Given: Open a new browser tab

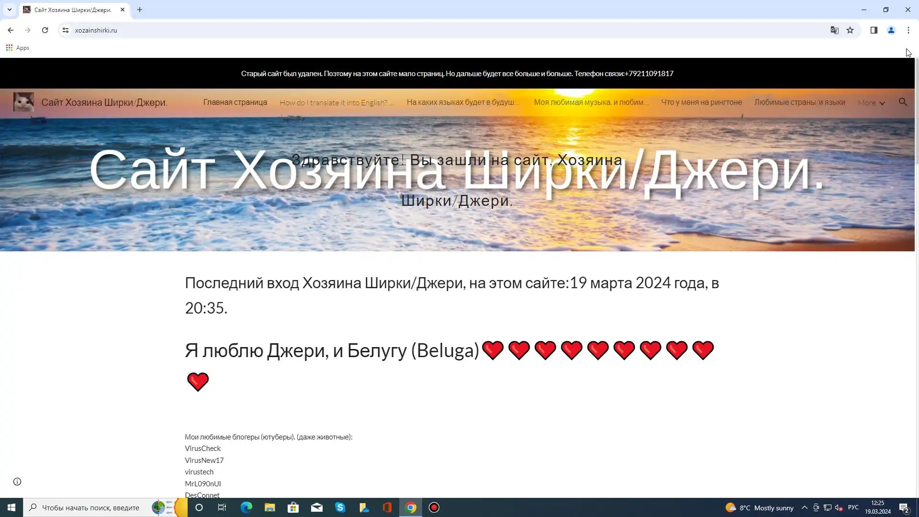Looking at the screenshot, I should click(x=140, y=10).
